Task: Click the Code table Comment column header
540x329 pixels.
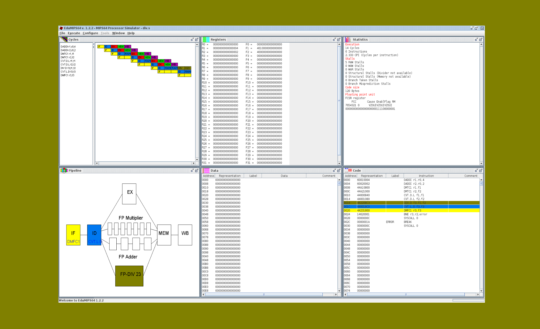Action: [471, 176]
